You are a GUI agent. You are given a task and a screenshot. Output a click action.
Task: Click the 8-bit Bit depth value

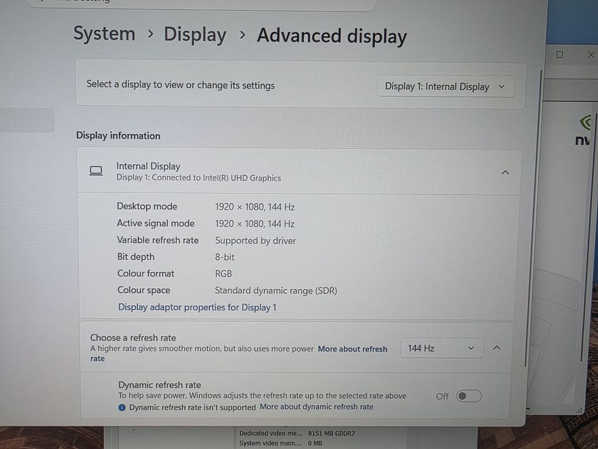(x=224, y=257)
